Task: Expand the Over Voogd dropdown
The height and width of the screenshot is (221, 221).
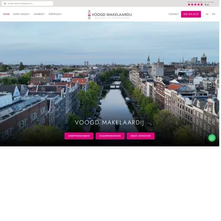Action: pyautogui.click(x=21, y=14)
